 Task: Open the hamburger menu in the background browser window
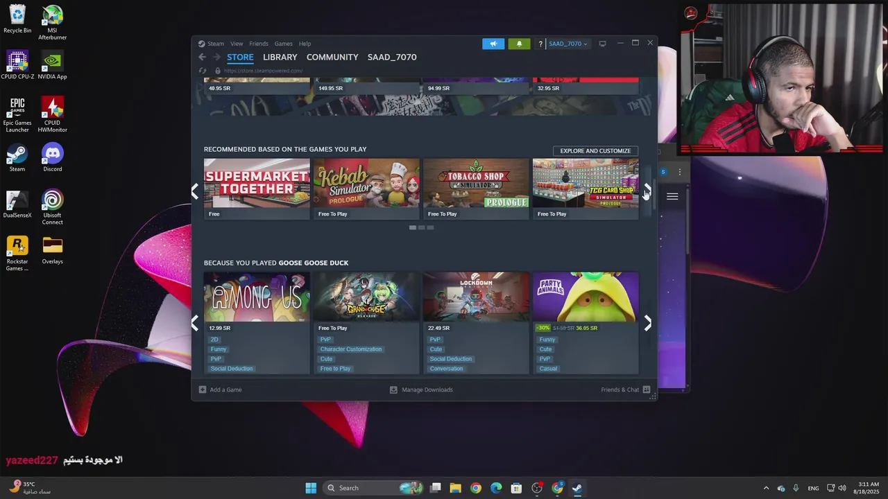point(672,197)
